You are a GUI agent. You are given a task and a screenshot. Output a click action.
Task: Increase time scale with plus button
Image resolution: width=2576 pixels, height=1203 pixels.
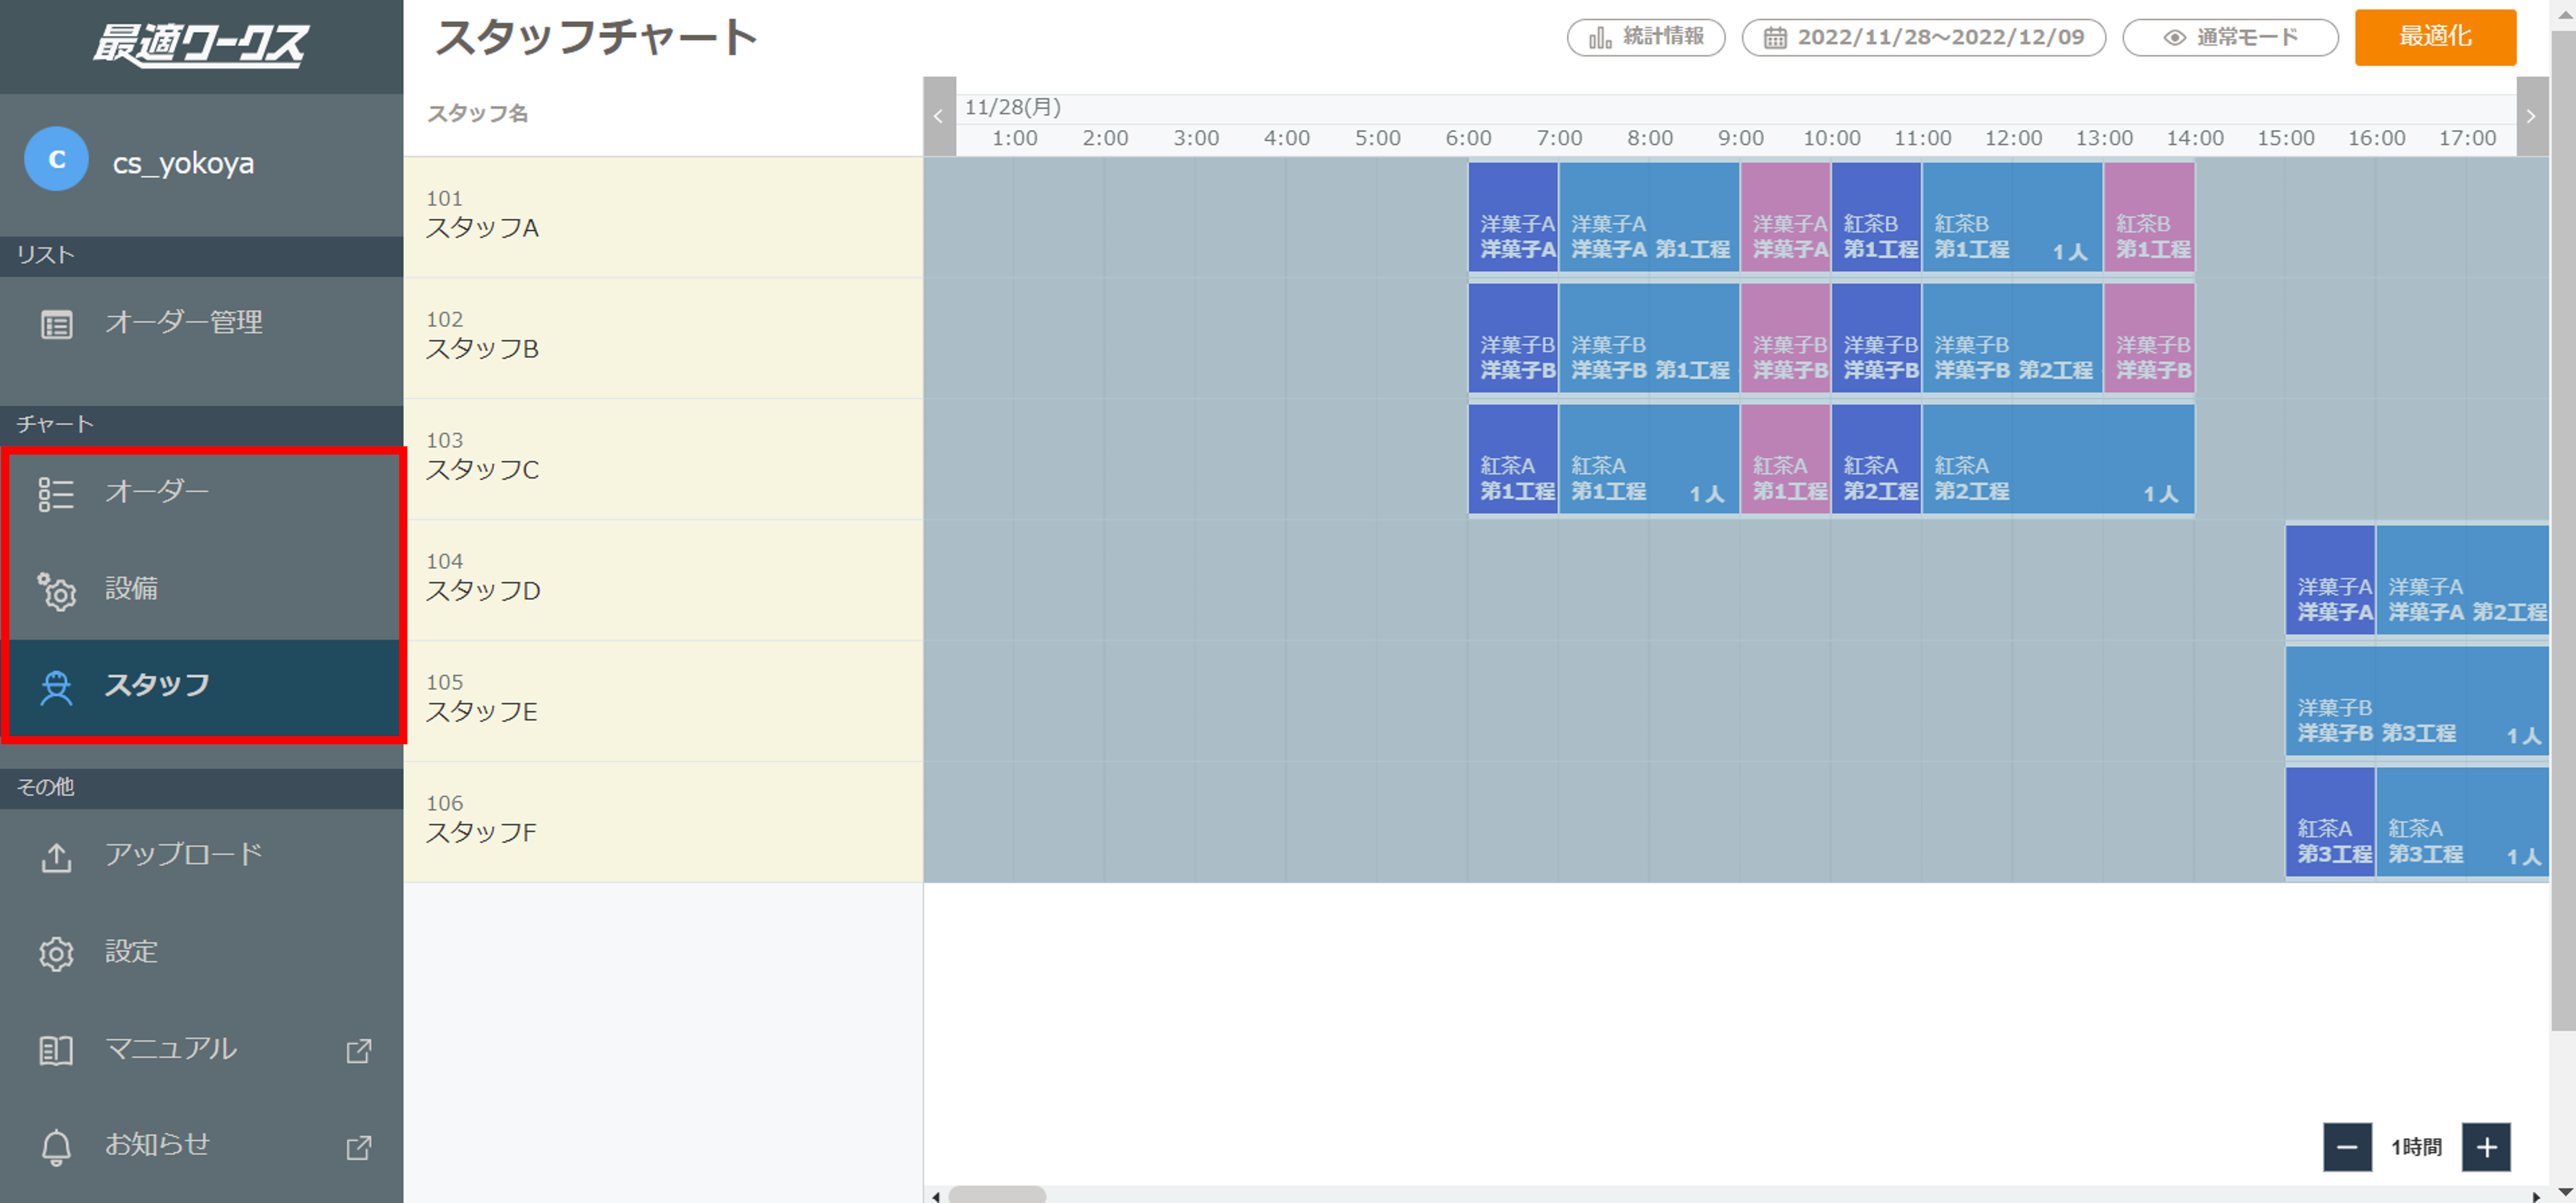(2486, 1147)
